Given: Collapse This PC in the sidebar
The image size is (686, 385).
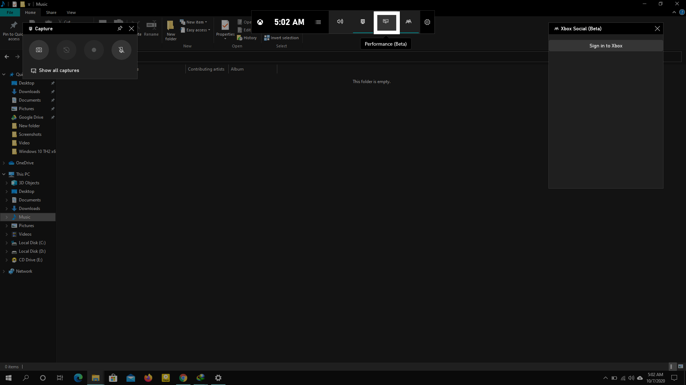Looking at the screenshot, I should [4, 174].
